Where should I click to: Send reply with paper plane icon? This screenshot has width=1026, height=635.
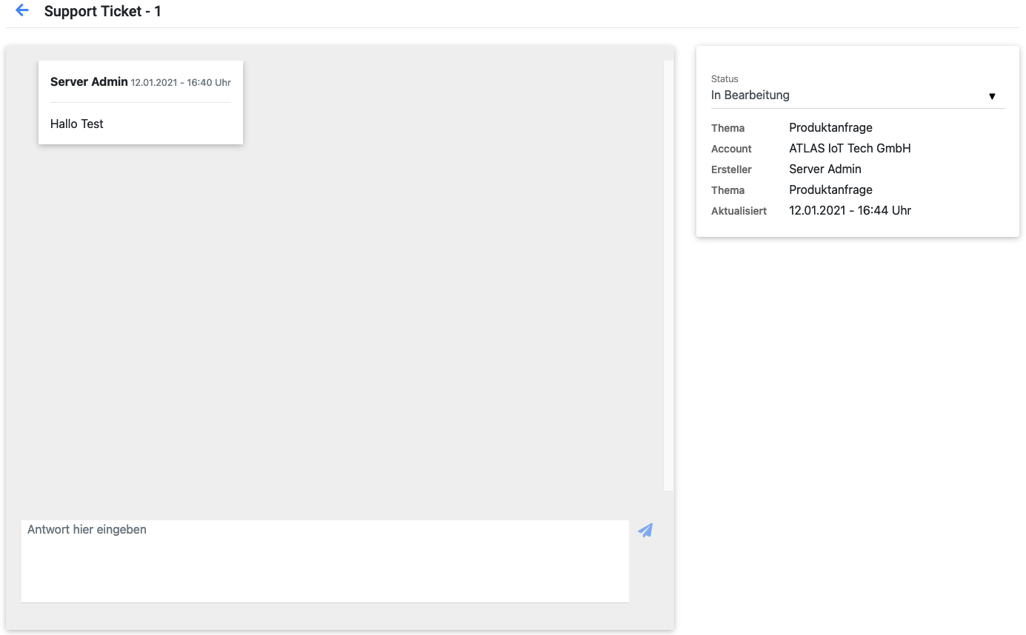coord(645,531)
